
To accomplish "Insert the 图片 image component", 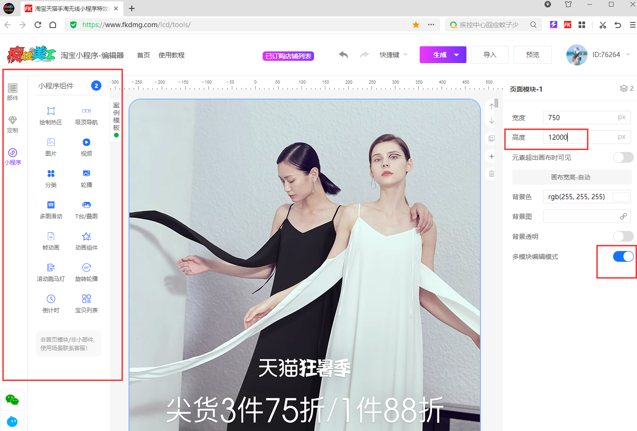I will [51, 147].
